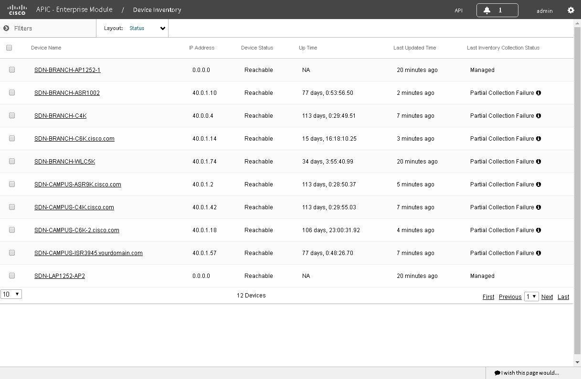Image resolution: width=581 pixels, height=379 pixels.
Task: Open device SDN-BRANCH-AP1252-1 link
Action: point(67,70)
